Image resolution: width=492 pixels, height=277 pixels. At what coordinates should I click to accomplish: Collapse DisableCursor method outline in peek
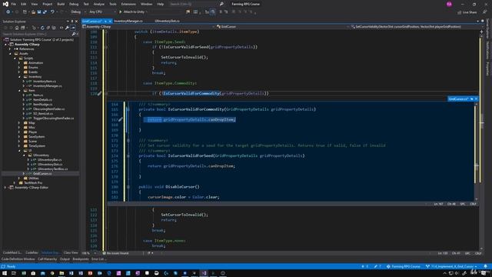[x=128, y=187]
